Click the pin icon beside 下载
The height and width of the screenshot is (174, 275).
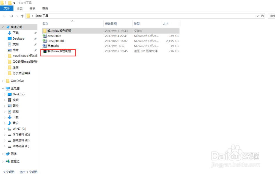point(35,33)
